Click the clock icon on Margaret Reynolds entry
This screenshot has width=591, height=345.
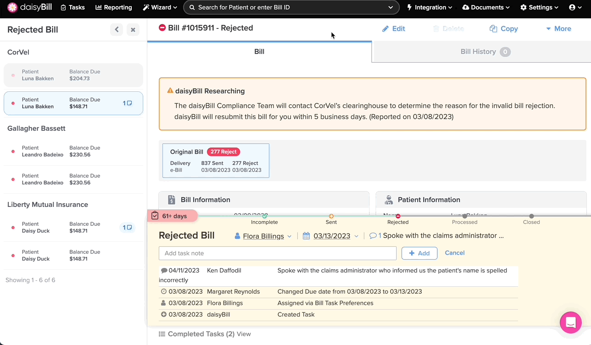tap(164, 291)
